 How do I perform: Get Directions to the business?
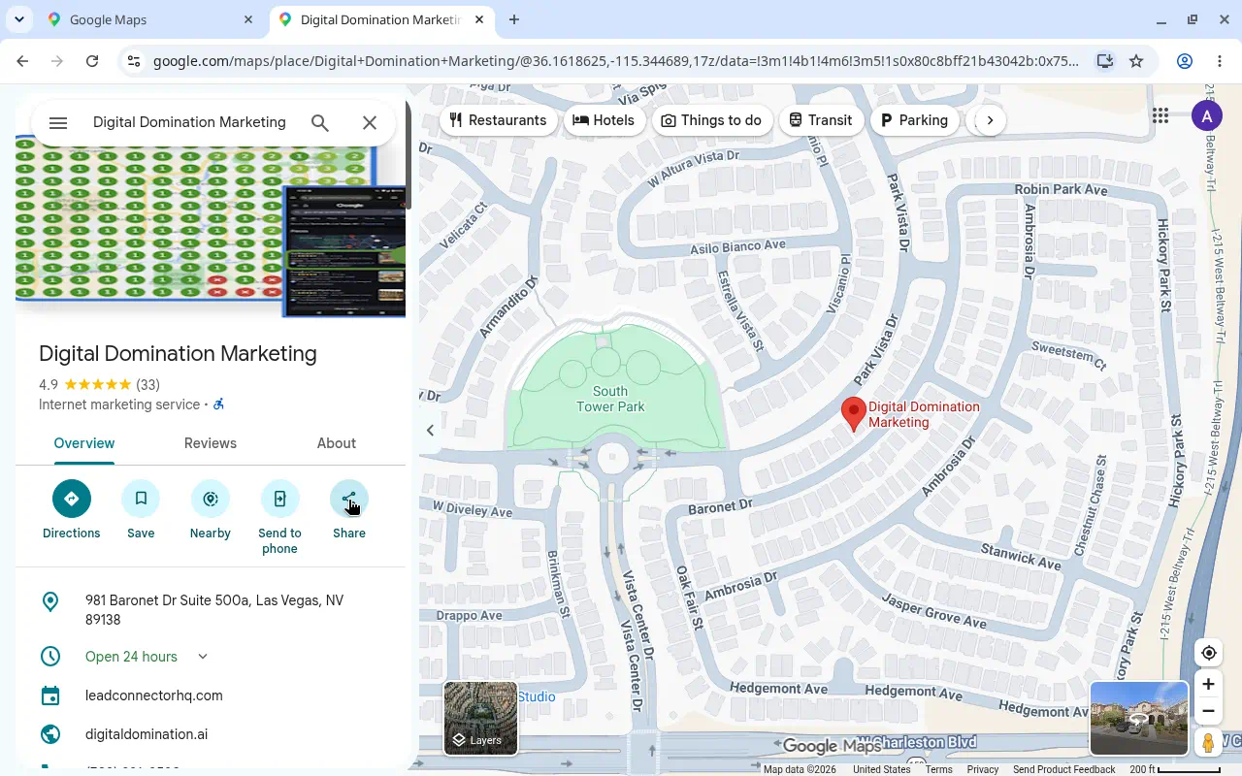72,510
